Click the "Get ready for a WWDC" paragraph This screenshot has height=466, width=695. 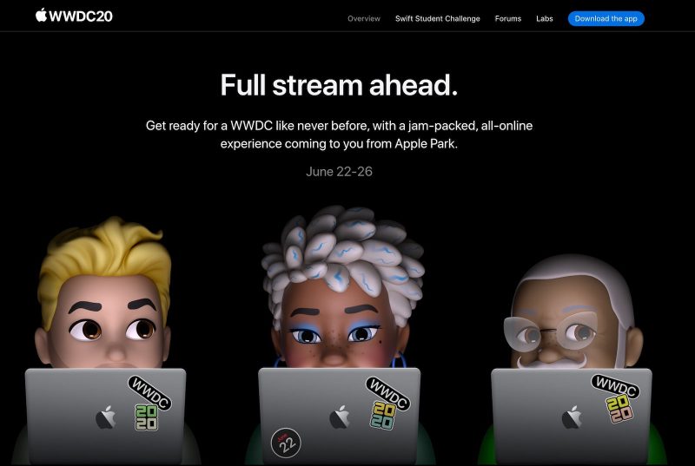[x=339, y=135]
